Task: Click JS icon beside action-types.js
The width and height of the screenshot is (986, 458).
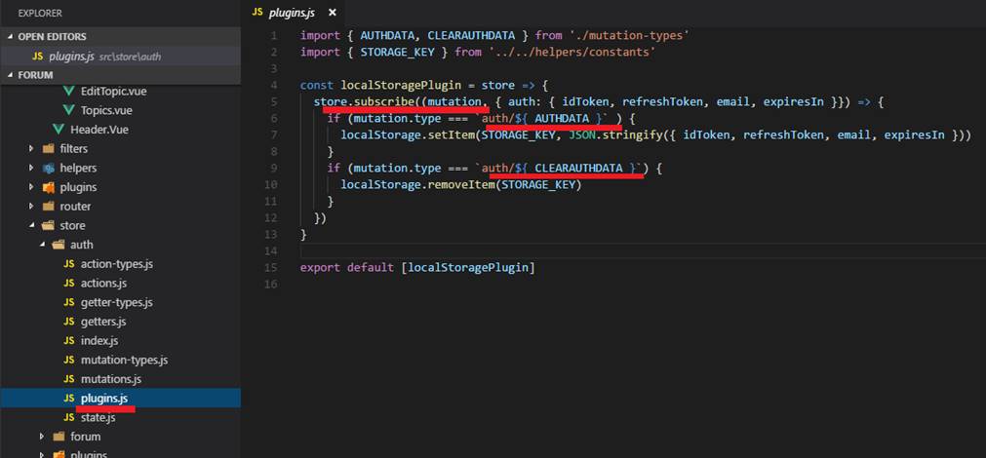Action: 69,264
